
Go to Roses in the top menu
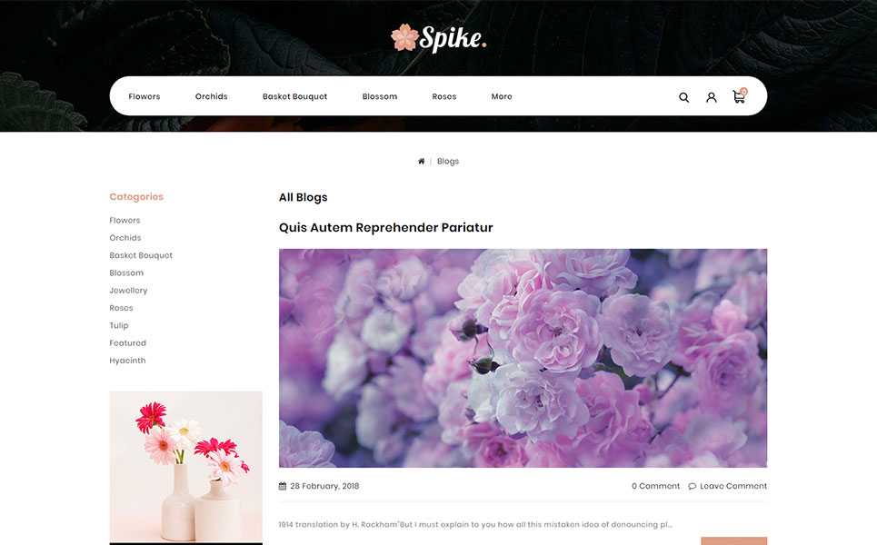click(444, 96)
